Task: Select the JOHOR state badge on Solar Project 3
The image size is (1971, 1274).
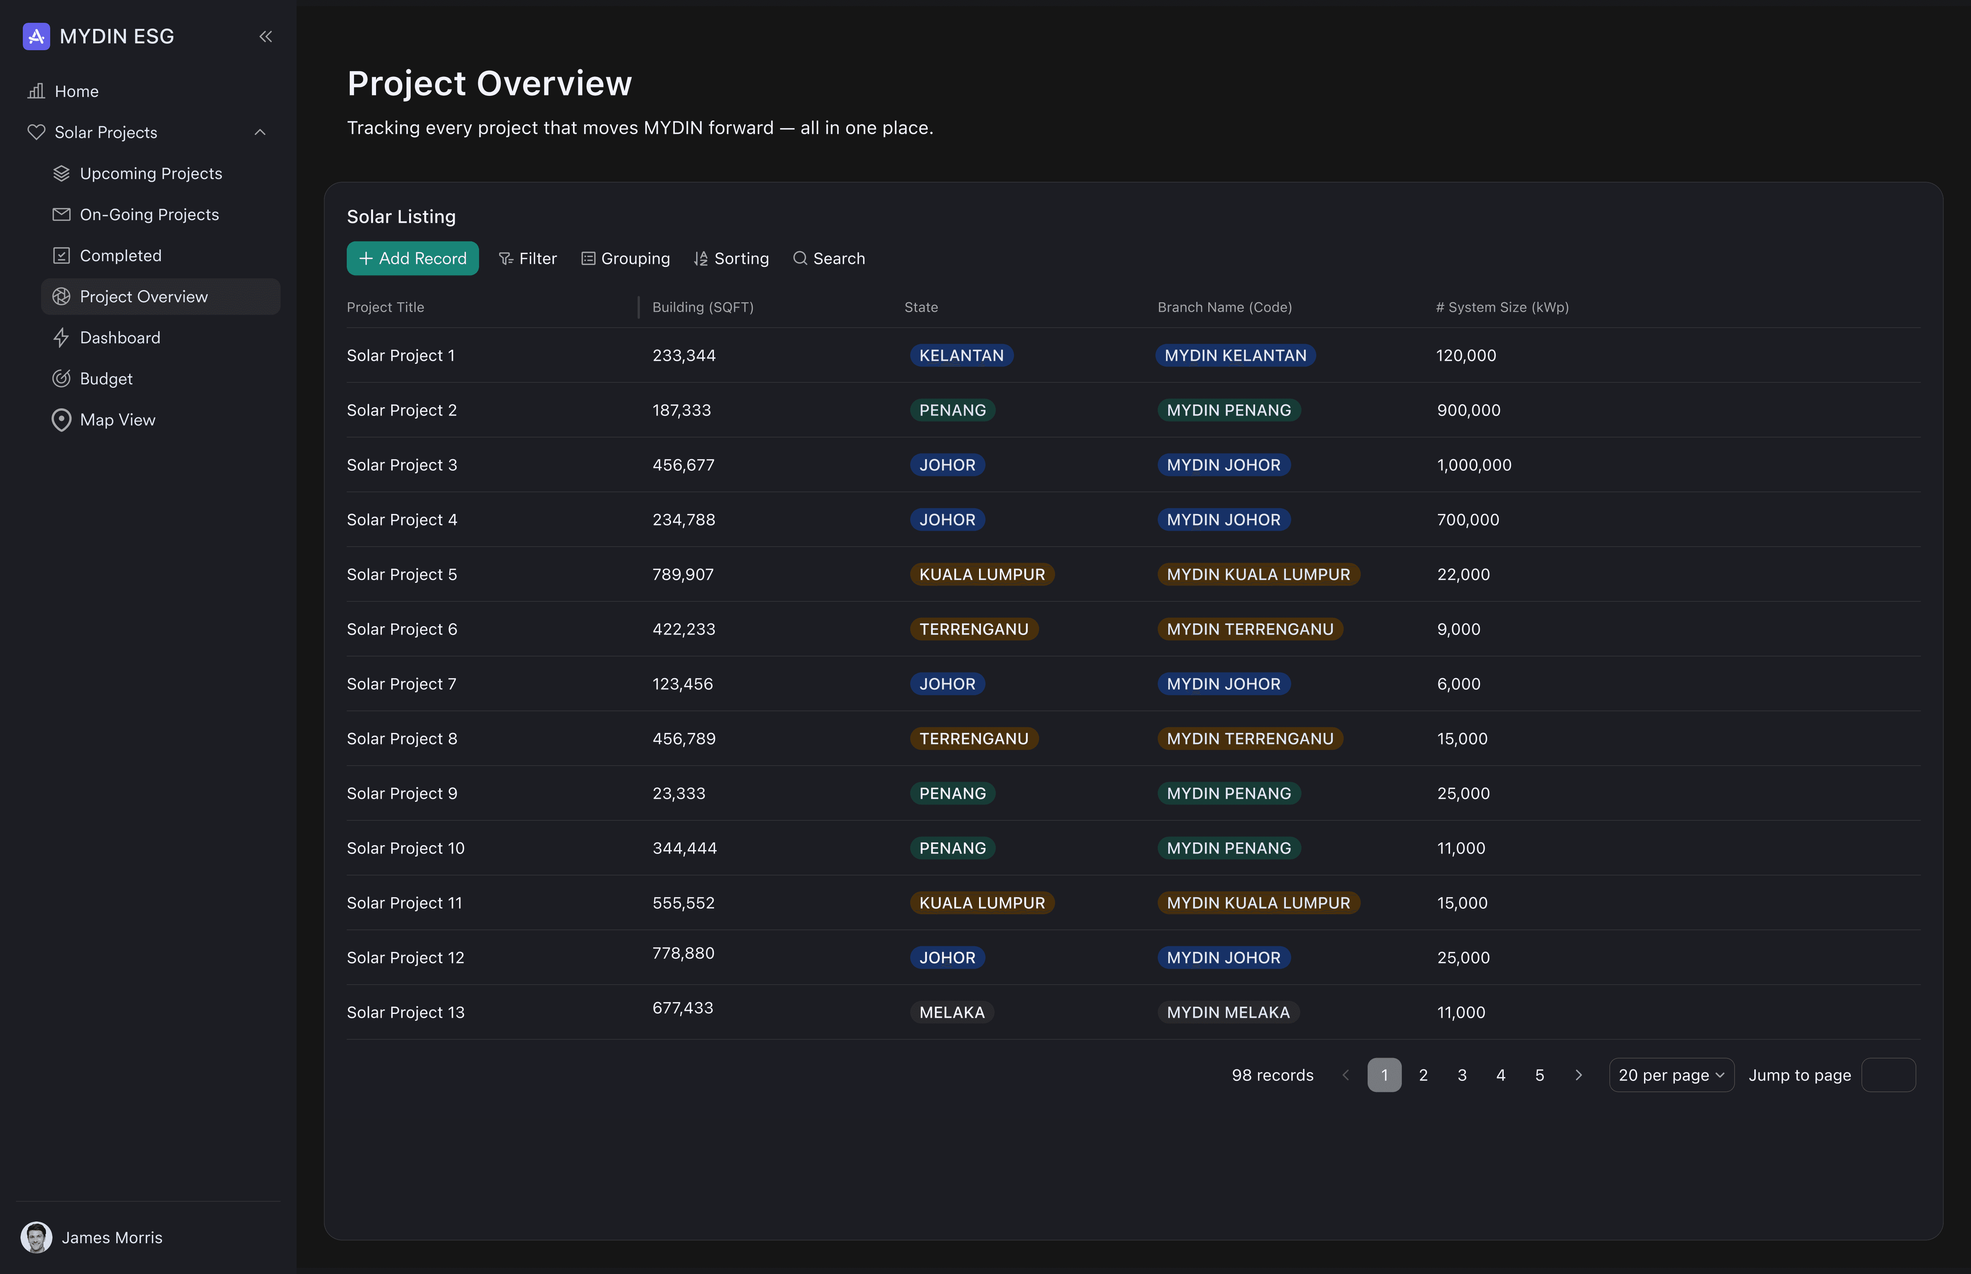Action: (947, 464)
